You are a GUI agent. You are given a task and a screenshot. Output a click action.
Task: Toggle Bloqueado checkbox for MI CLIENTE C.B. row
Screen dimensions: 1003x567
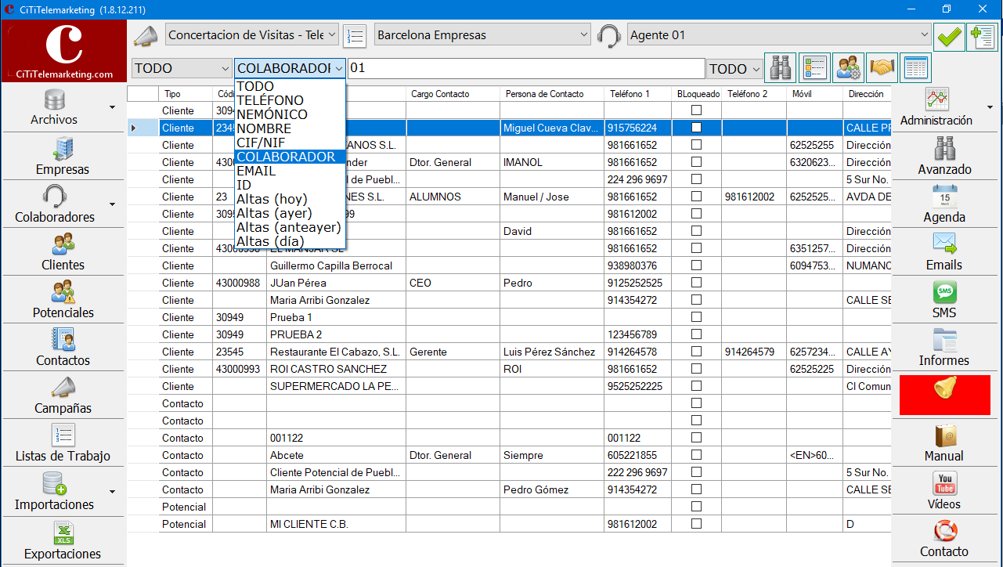(696, 524)
